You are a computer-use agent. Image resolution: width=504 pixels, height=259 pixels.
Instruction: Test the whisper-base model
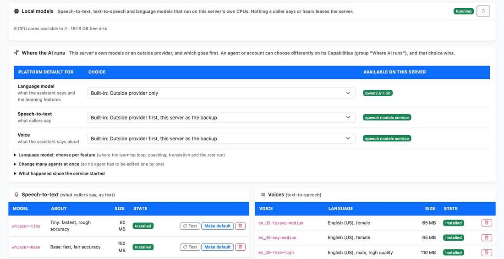tap(190, 247)
